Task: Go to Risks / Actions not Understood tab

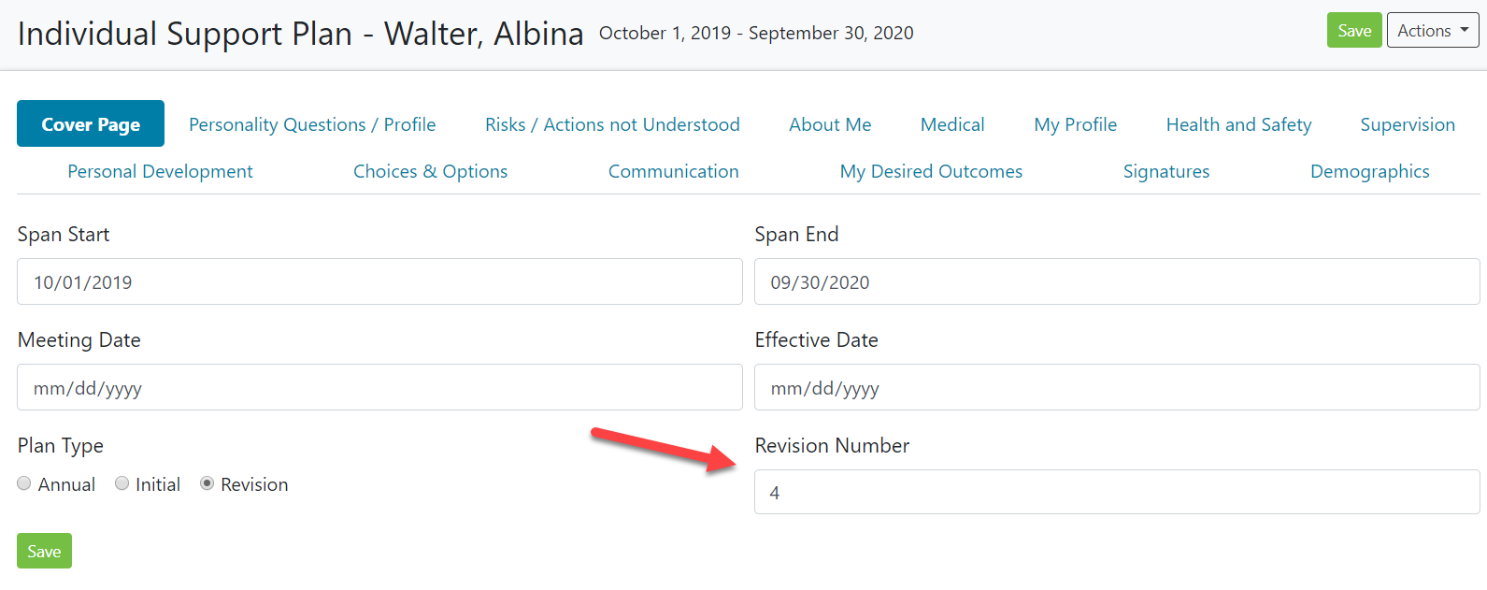Action: point(612,124)
